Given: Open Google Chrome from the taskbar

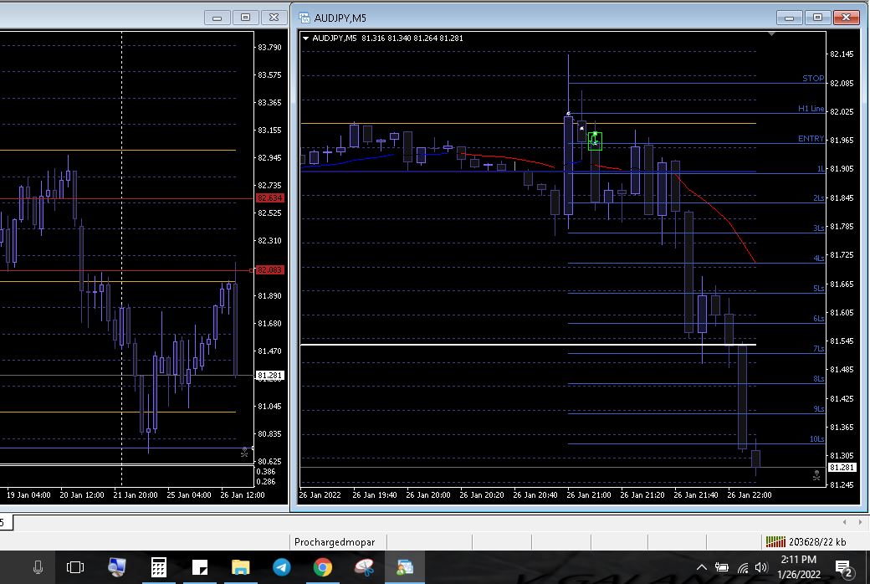Looking at the screenshot, I should coord(322,568).
